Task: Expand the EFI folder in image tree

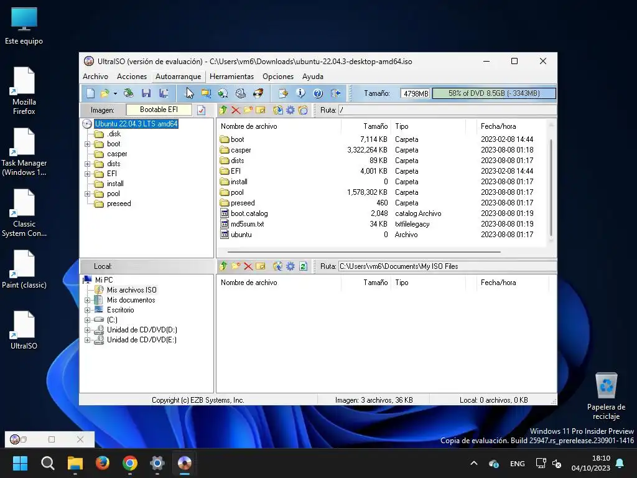Action: (x=87, y=174)
